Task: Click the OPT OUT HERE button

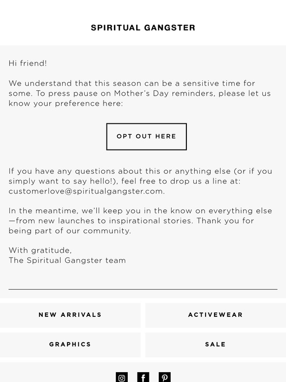Action: point(146,136)
